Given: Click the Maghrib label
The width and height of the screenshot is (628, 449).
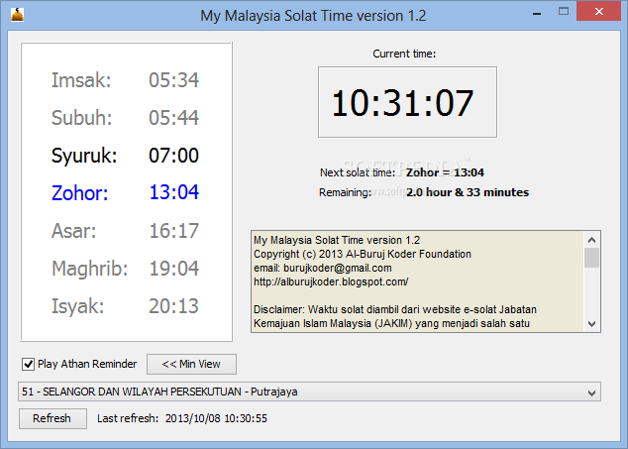Looking at the screenshot, I should (90, 269).
